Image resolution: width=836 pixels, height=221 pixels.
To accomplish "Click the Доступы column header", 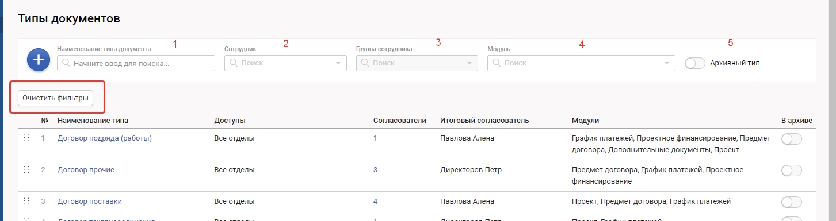I will coord(230,120).
